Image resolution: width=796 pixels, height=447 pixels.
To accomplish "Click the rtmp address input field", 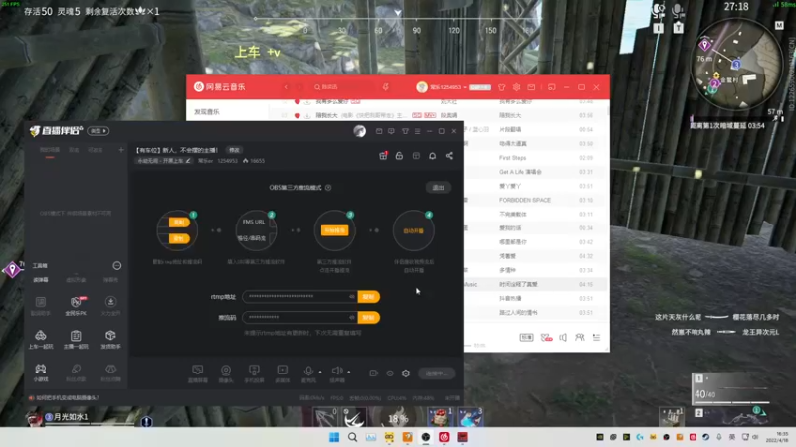I will (x=299, y=296).
